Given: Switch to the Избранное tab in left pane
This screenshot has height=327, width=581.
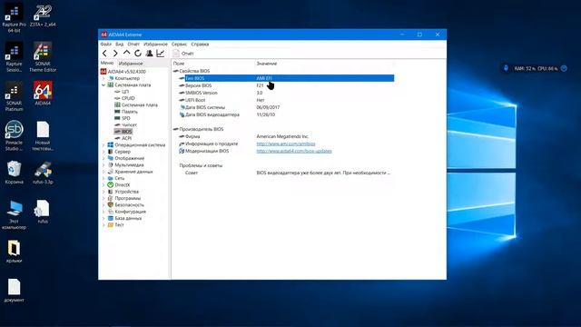Looking at the screenshot, I should pyautogui.click(x=131, y=64).
